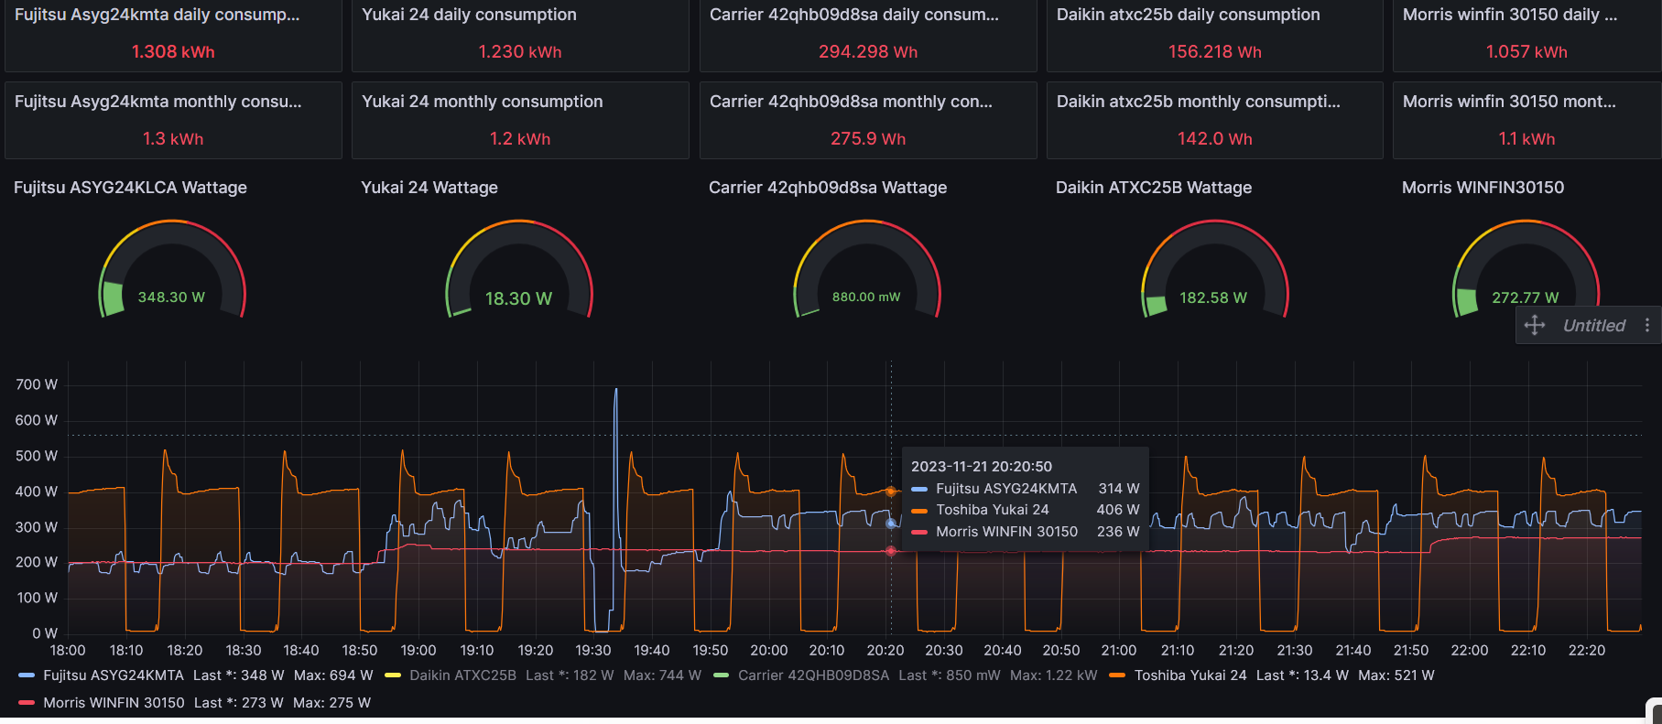
Task: Click the 1.057 kWh daily value
Action: pos(1526,52)
